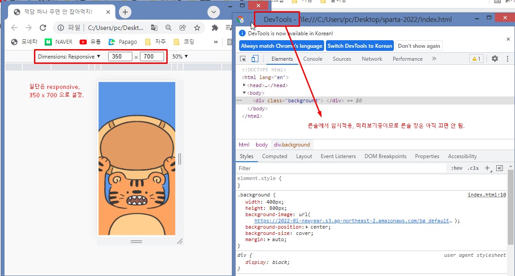Open the index.html:10 source link
The height and width of the screenshot is (276, 515).
point(487,195)
